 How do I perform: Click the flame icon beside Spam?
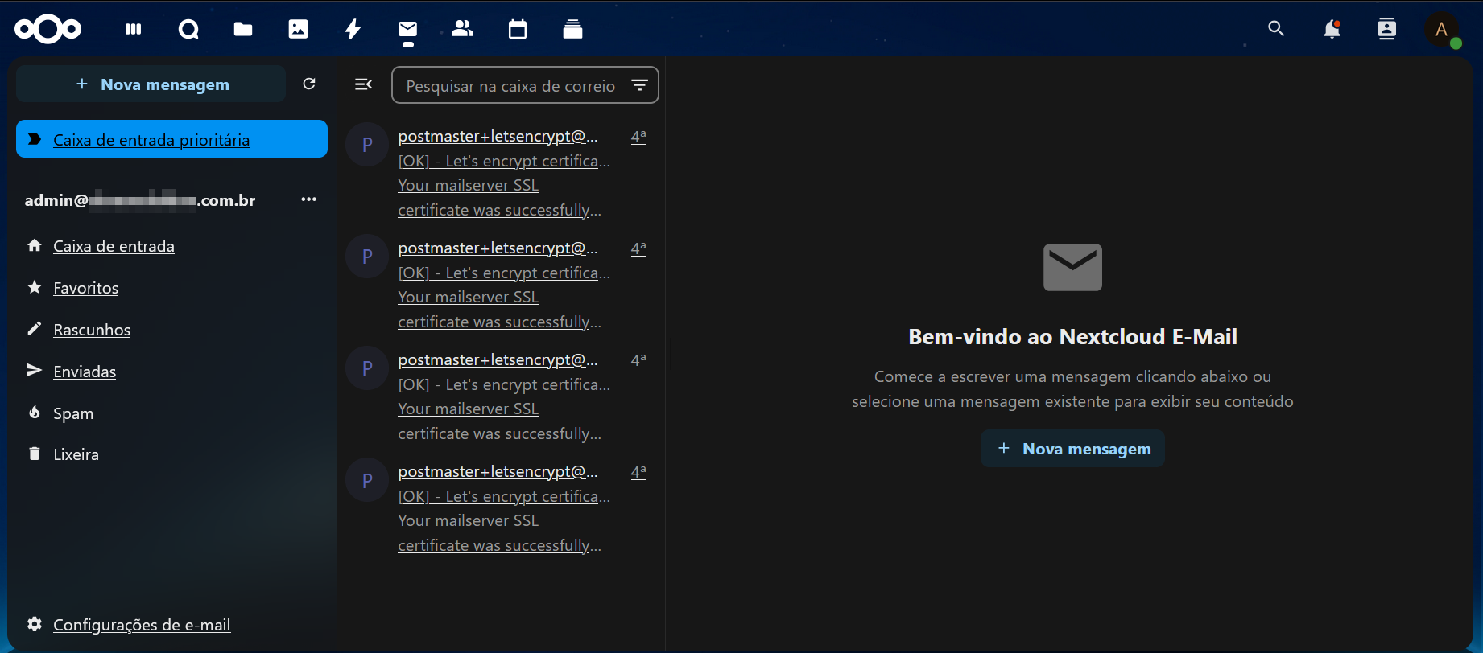coord(35,413)
